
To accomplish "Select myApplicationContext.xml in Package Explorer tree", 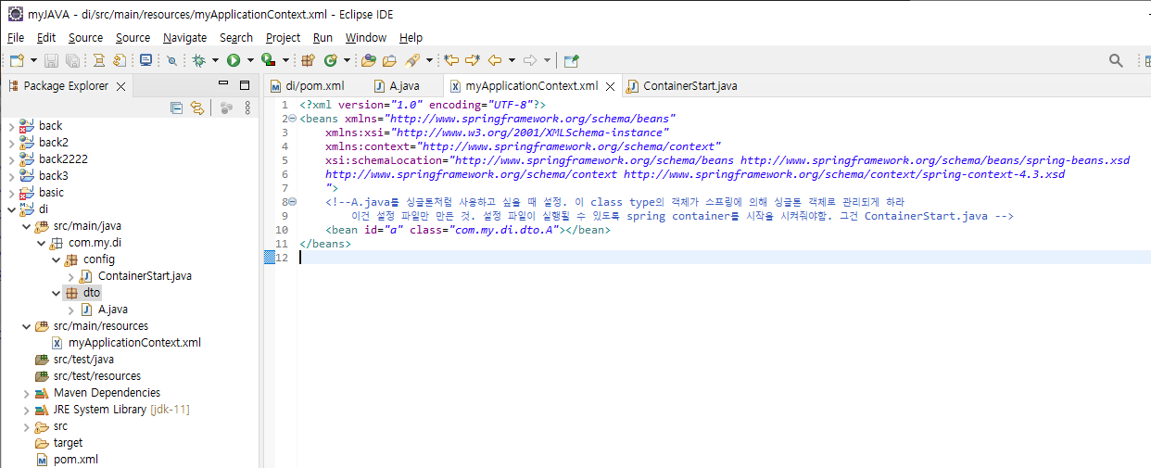I will tap(134, 343).
